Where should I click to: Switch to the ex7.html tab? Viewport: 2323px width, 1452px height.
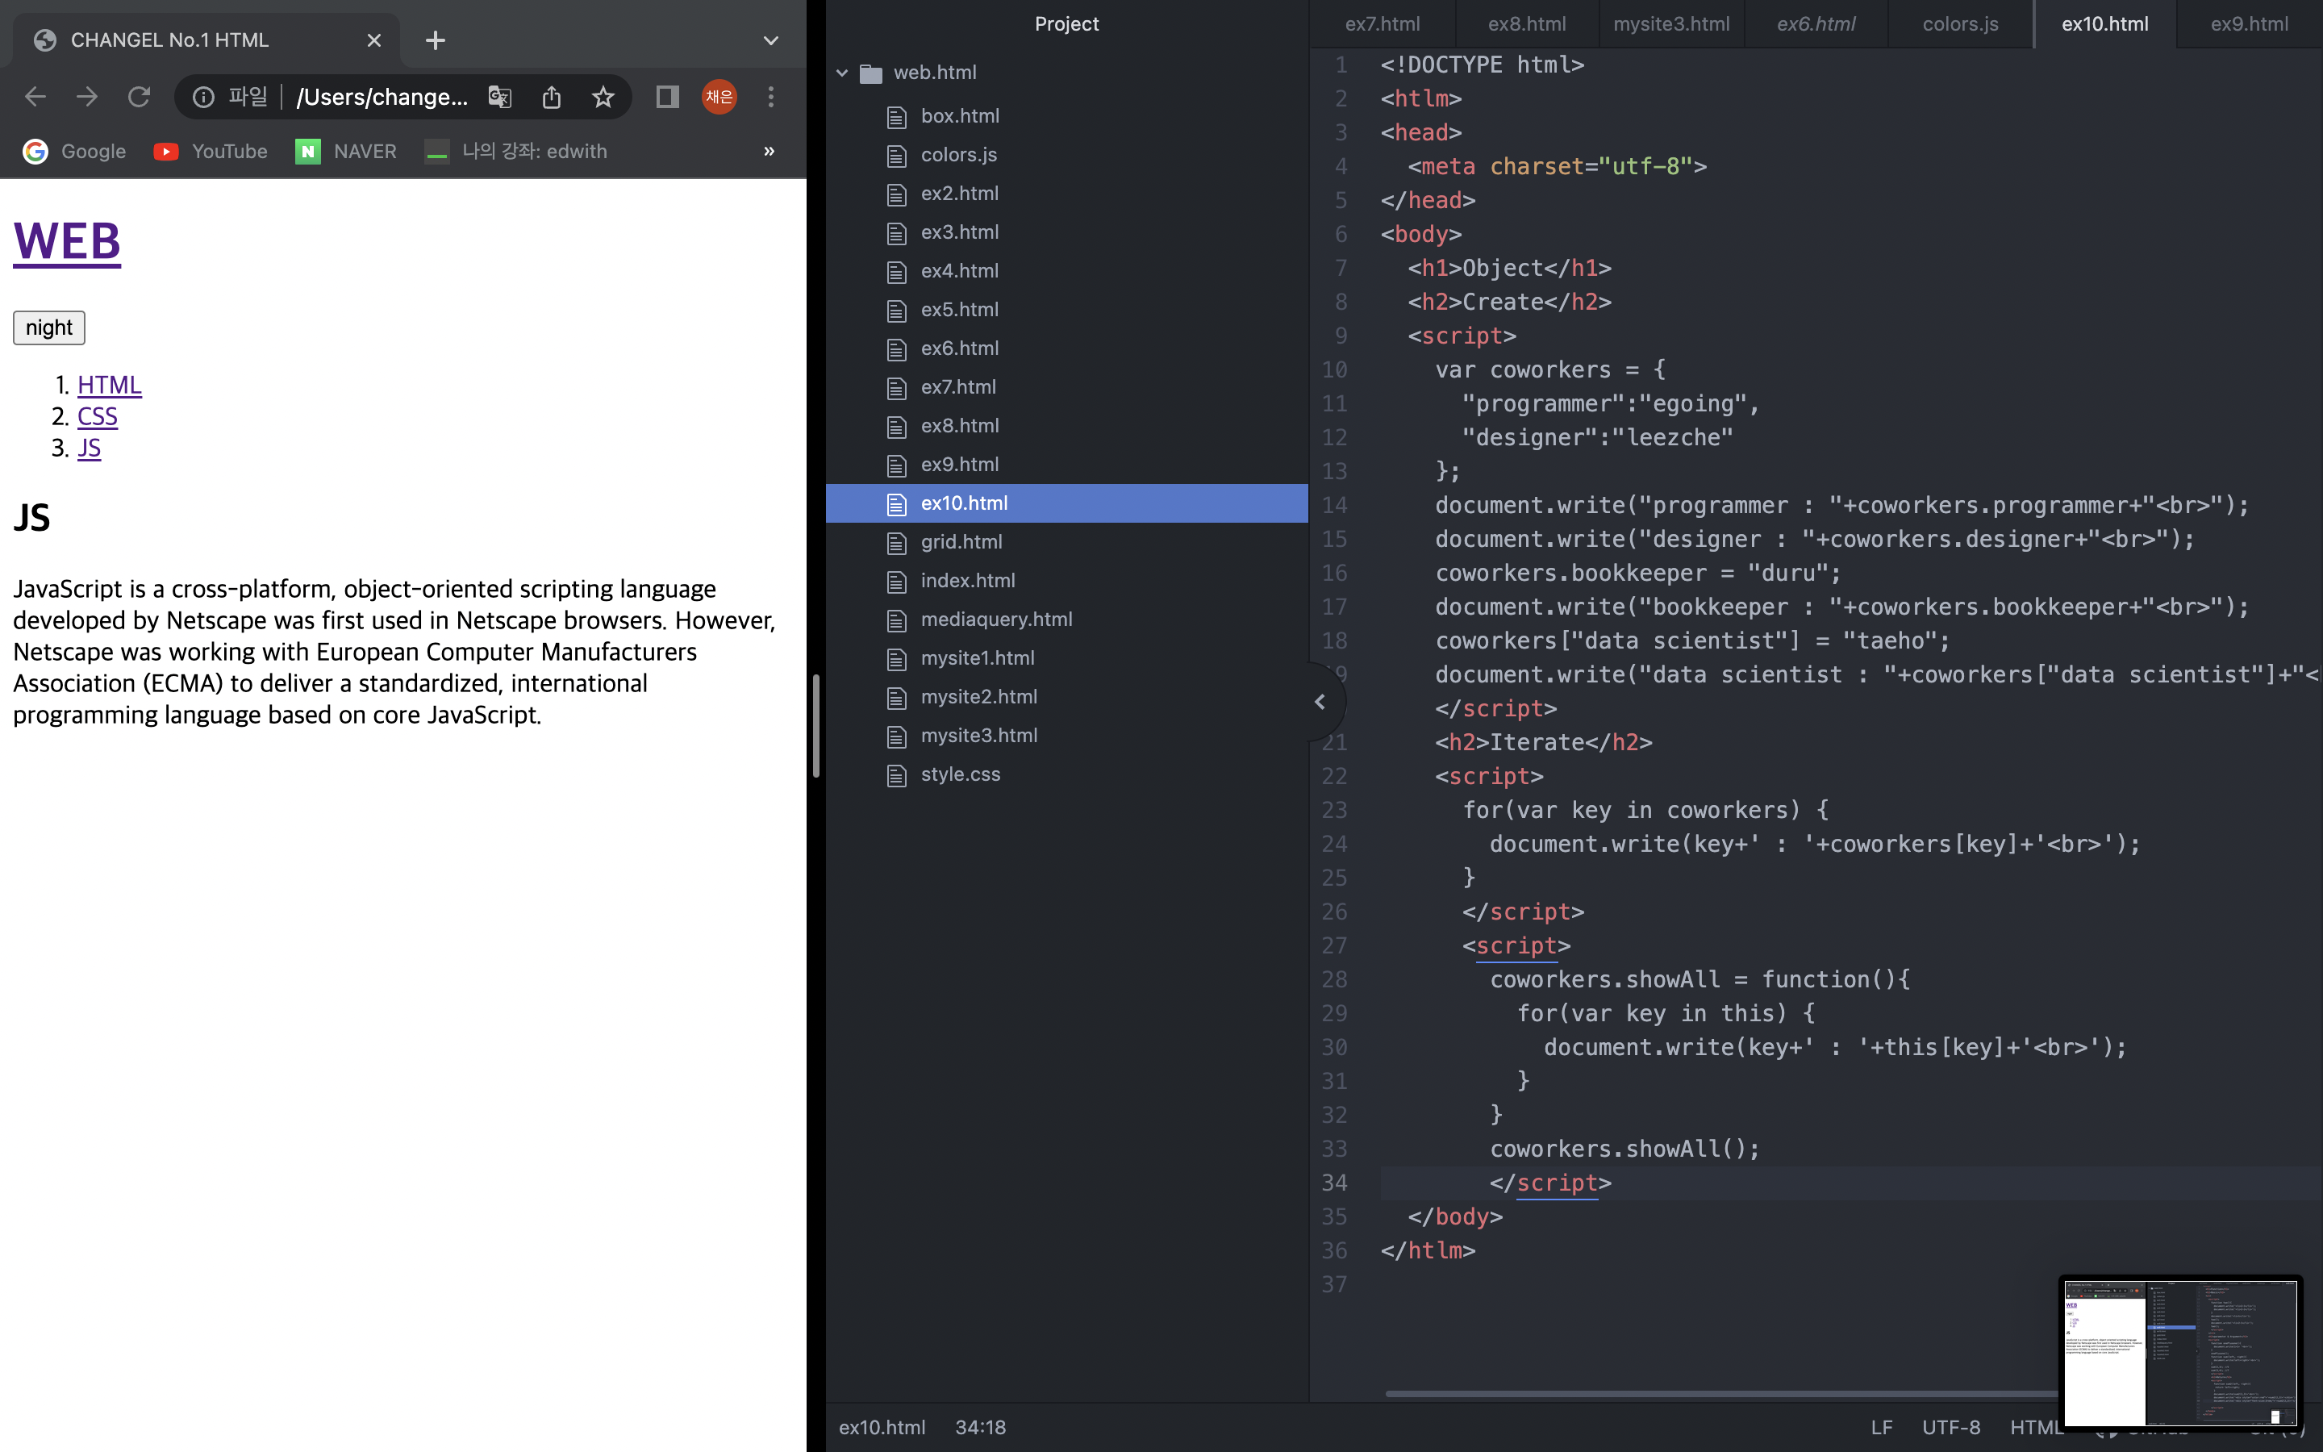1383,24
